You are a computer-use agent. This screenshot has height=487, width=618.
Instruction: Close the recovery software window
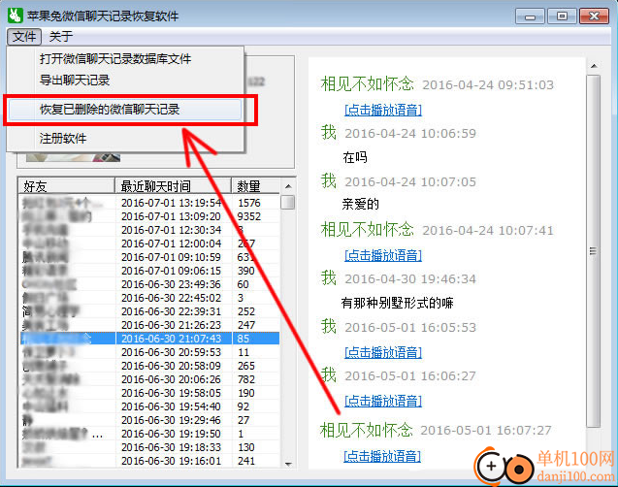tap(594, 16)
